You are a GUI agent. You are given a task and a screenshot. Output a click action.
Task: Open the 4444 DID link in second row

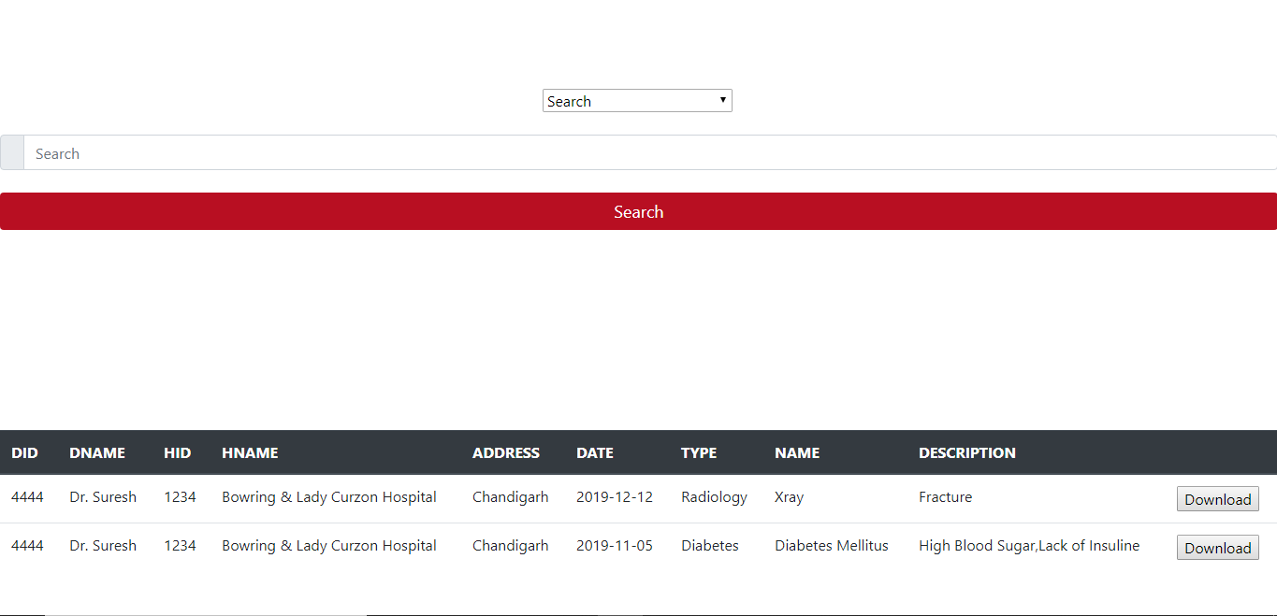click(x=27, y=545)
